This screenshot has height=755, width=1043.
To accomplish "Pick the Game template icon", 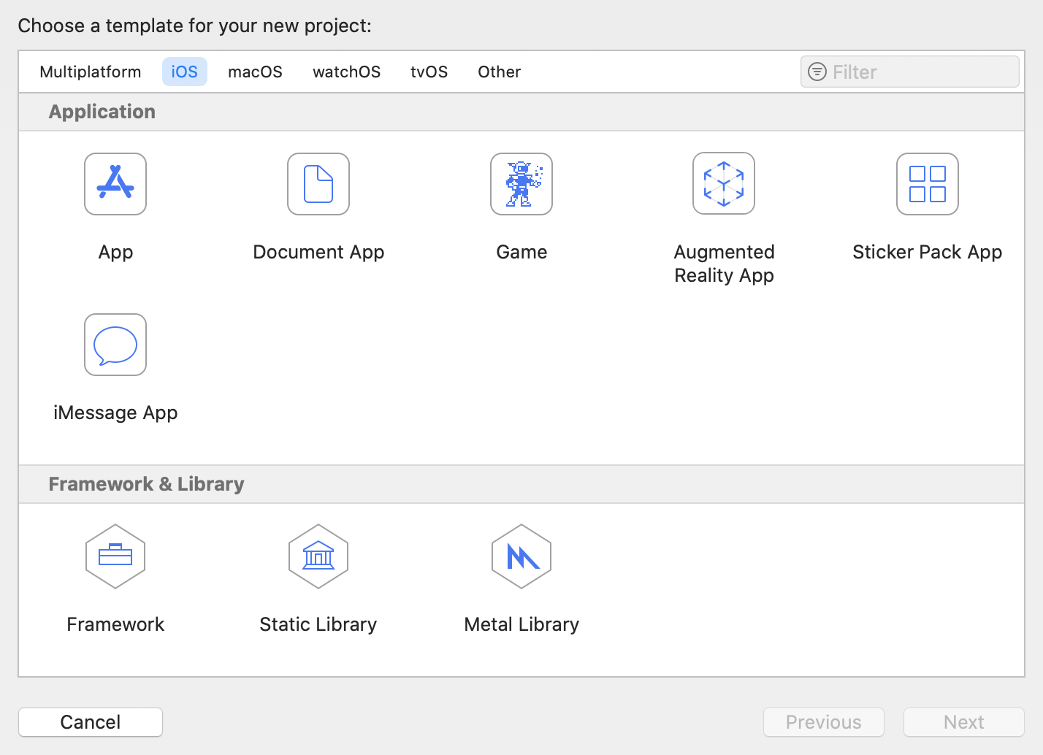I will tap(521, 184).
